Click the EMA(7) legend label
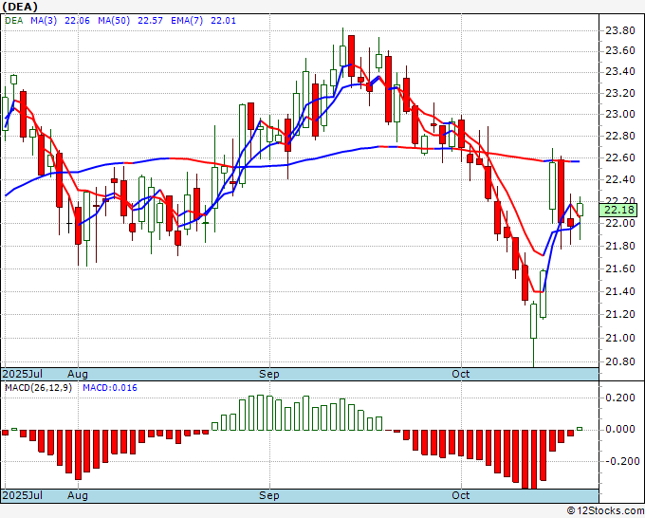645x518 pixels. tap(187, 21)
